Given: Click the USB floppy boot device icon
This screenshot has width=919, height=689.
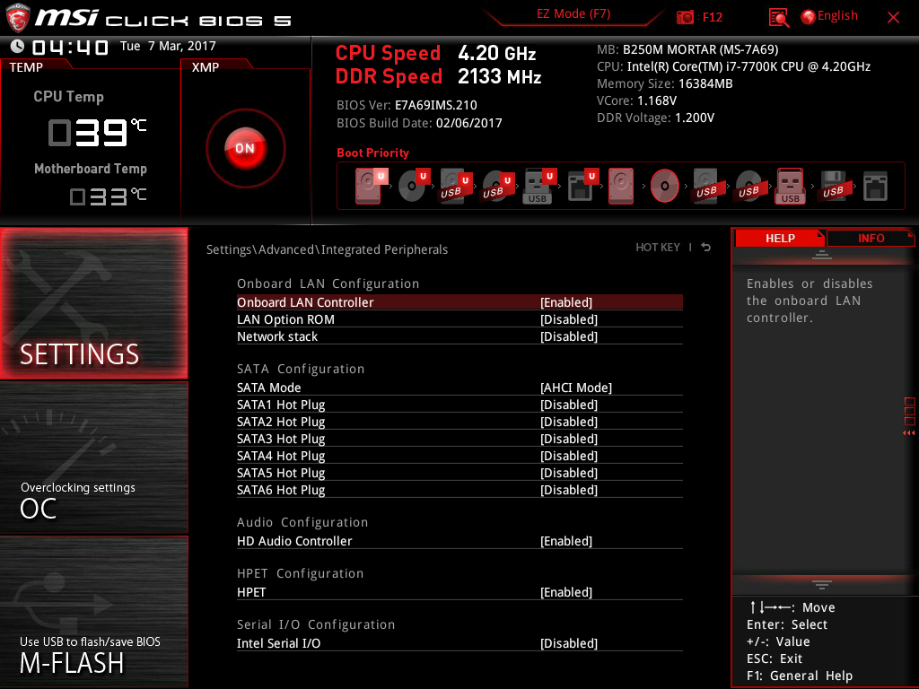Looking at the screenshot, I should point(833,187).
